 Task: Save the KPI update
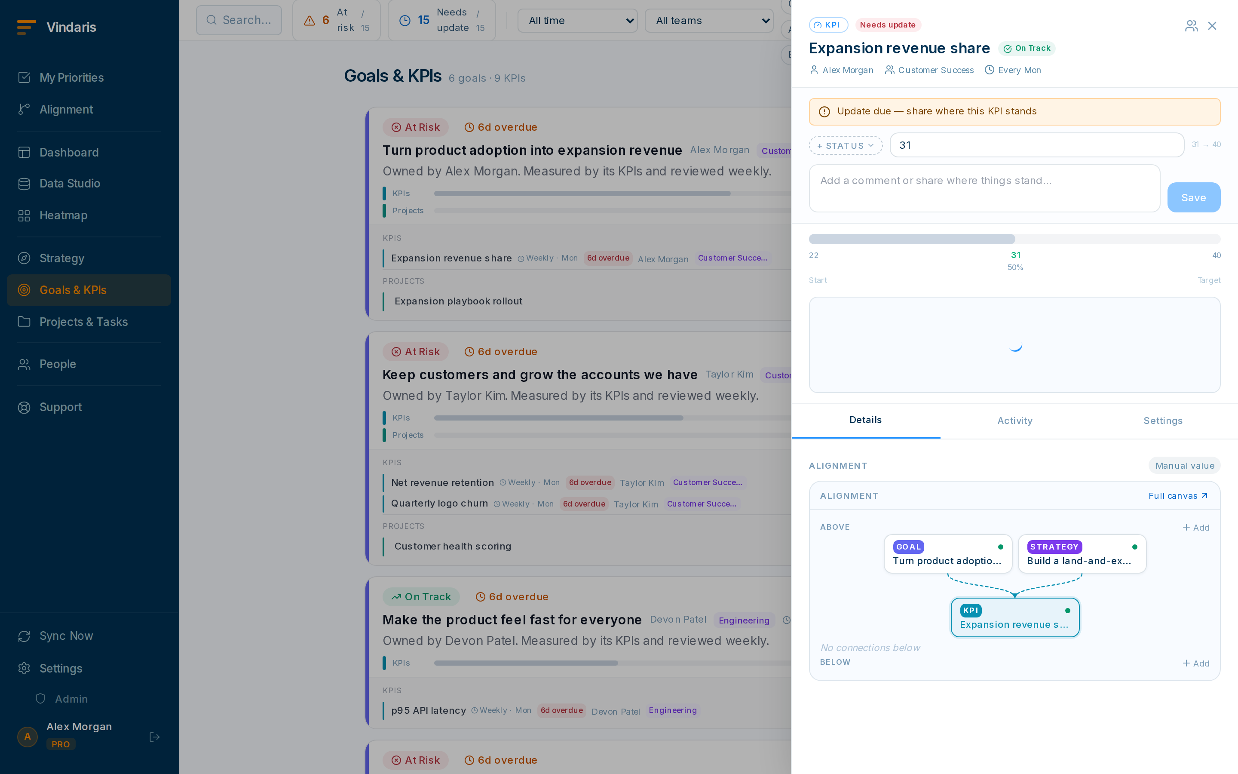click(x=1193, y=198)
